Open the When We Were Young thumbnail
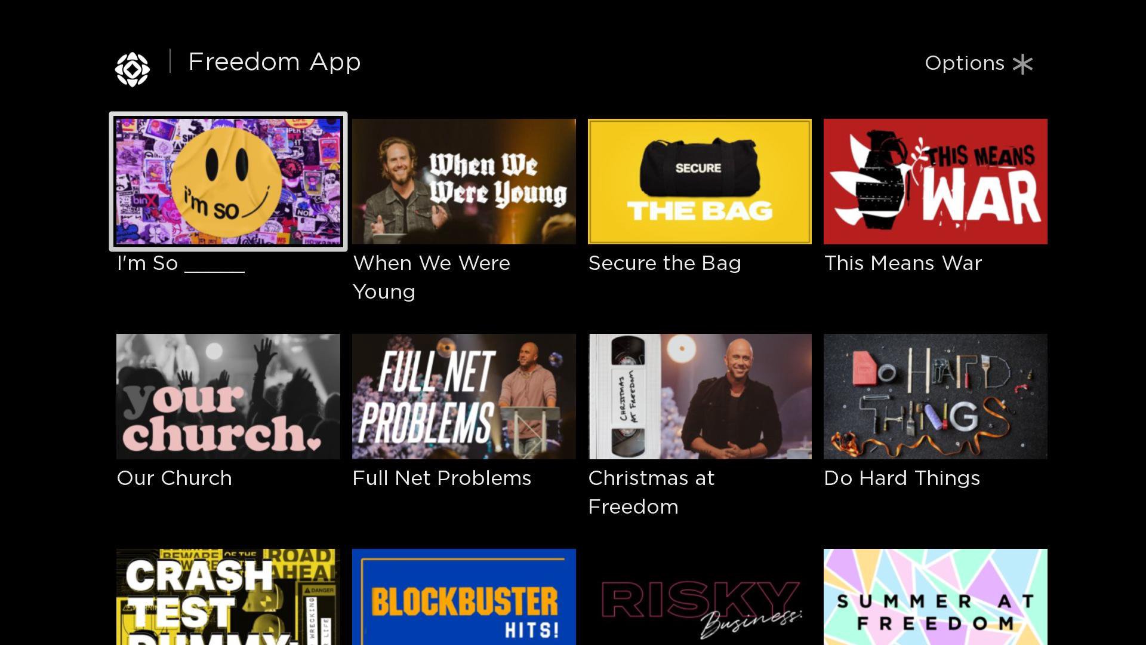1146x645 pixels. click(464, 182)
